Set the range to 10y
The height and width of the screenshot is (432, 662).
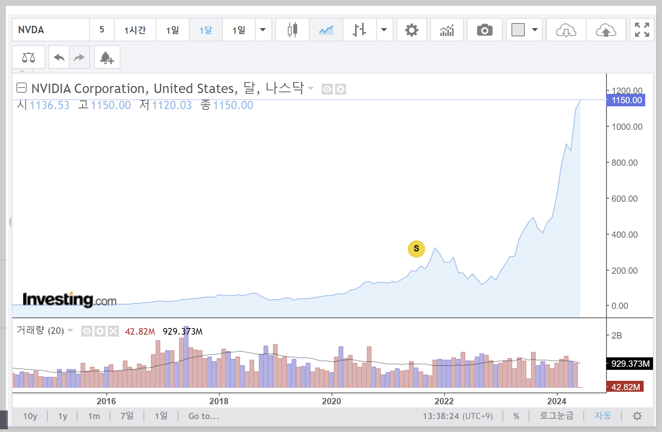(30, 416)
